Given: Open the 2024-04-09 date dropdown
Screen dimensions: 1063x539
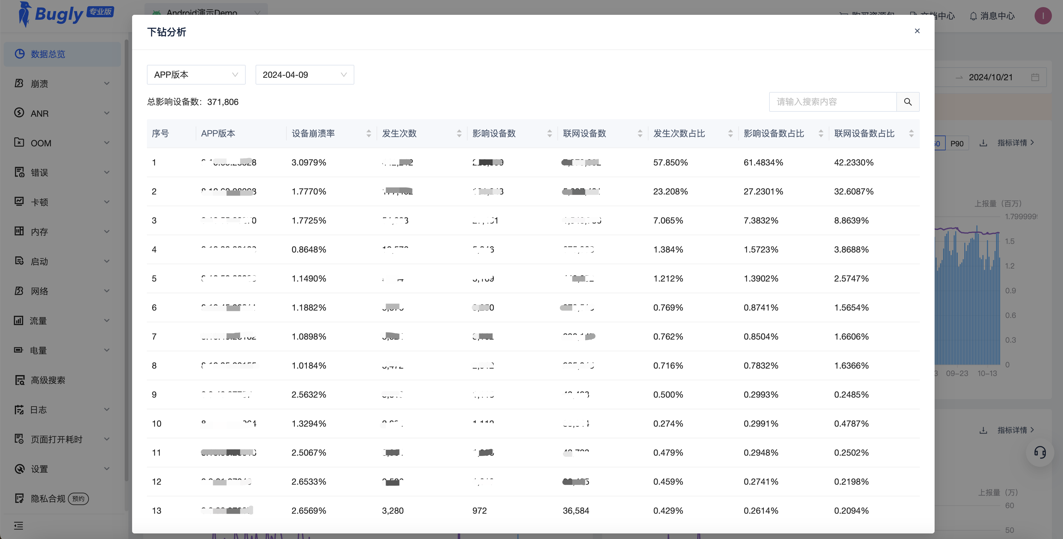Looking at the screenshot, I should pos(305,75).
